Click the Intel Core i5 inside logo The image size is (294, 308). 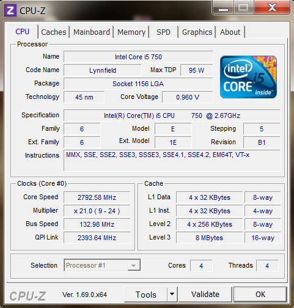pos(248,77)
